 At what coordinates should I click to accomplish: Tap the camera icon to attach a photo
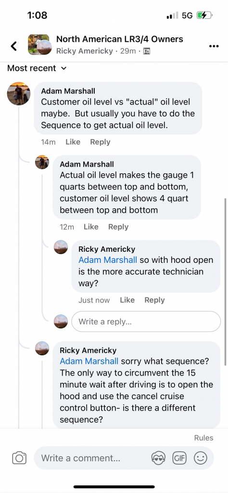click(19, 458)
